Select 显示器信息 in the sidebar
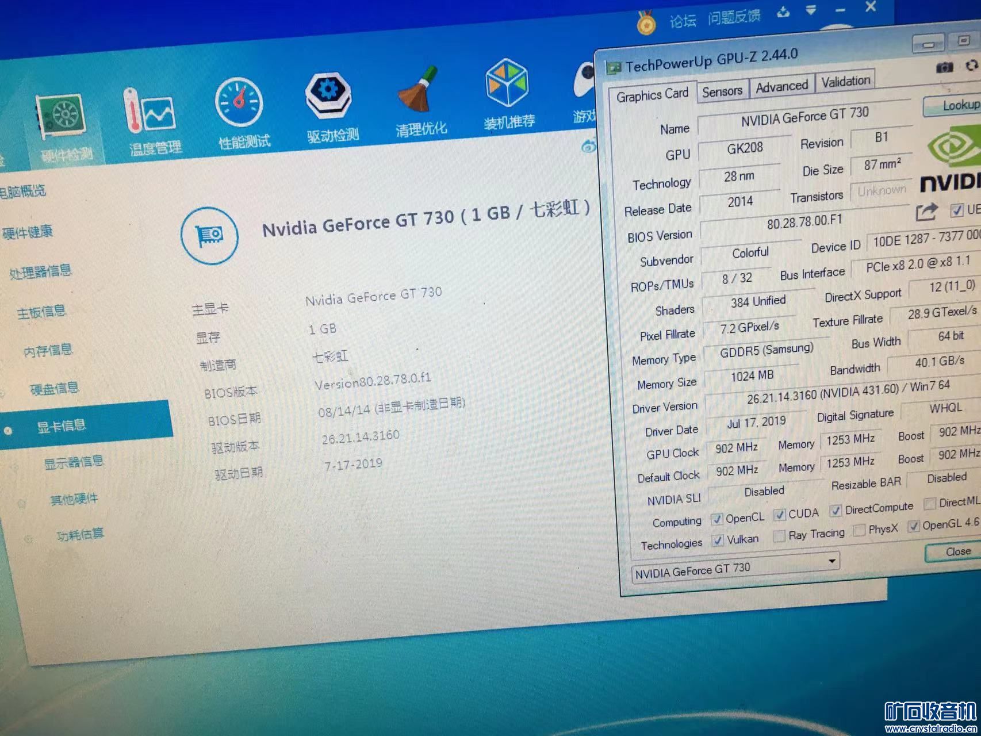Viewport: 981px width, 736px height. tap(74, 462)
